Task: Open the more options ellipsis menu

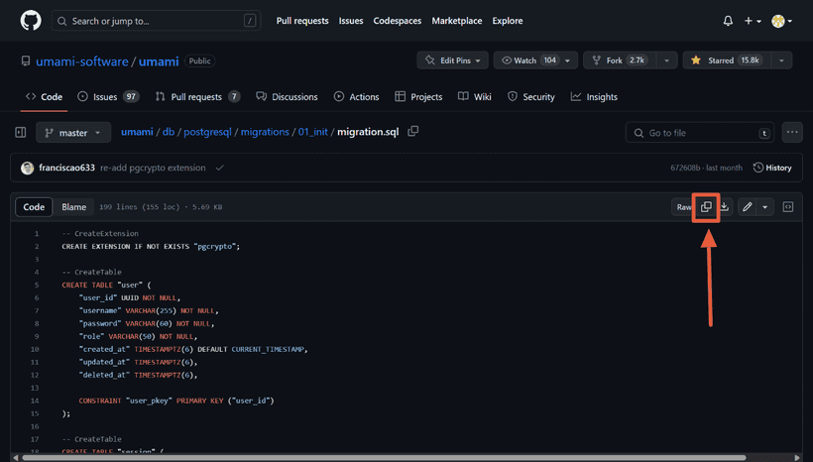Action: click(792, 132)
